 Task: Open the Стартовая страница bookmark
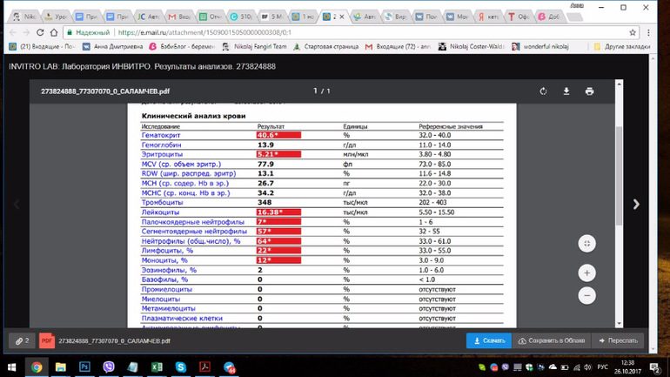(327, 47)
